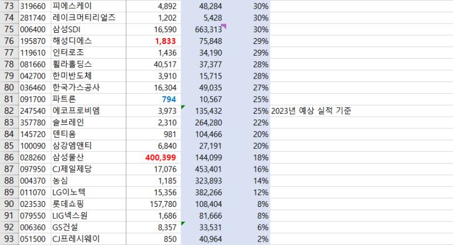The height and width of the screenshot is (245, 453).
Task: Select the 피에스케이 company name cell
Action: [x=88, y=6]
